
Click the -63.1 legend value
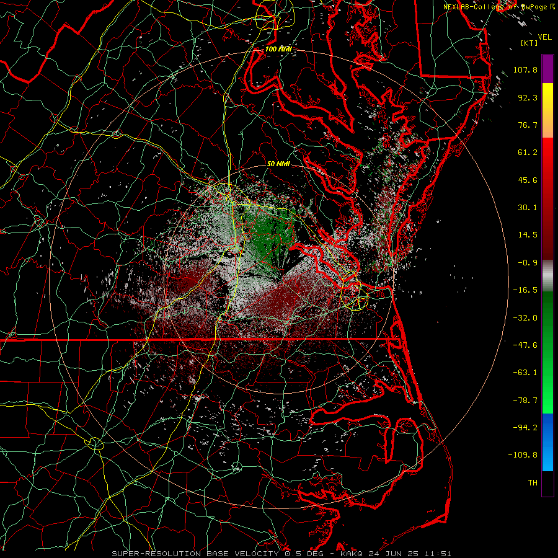[525, 373]
